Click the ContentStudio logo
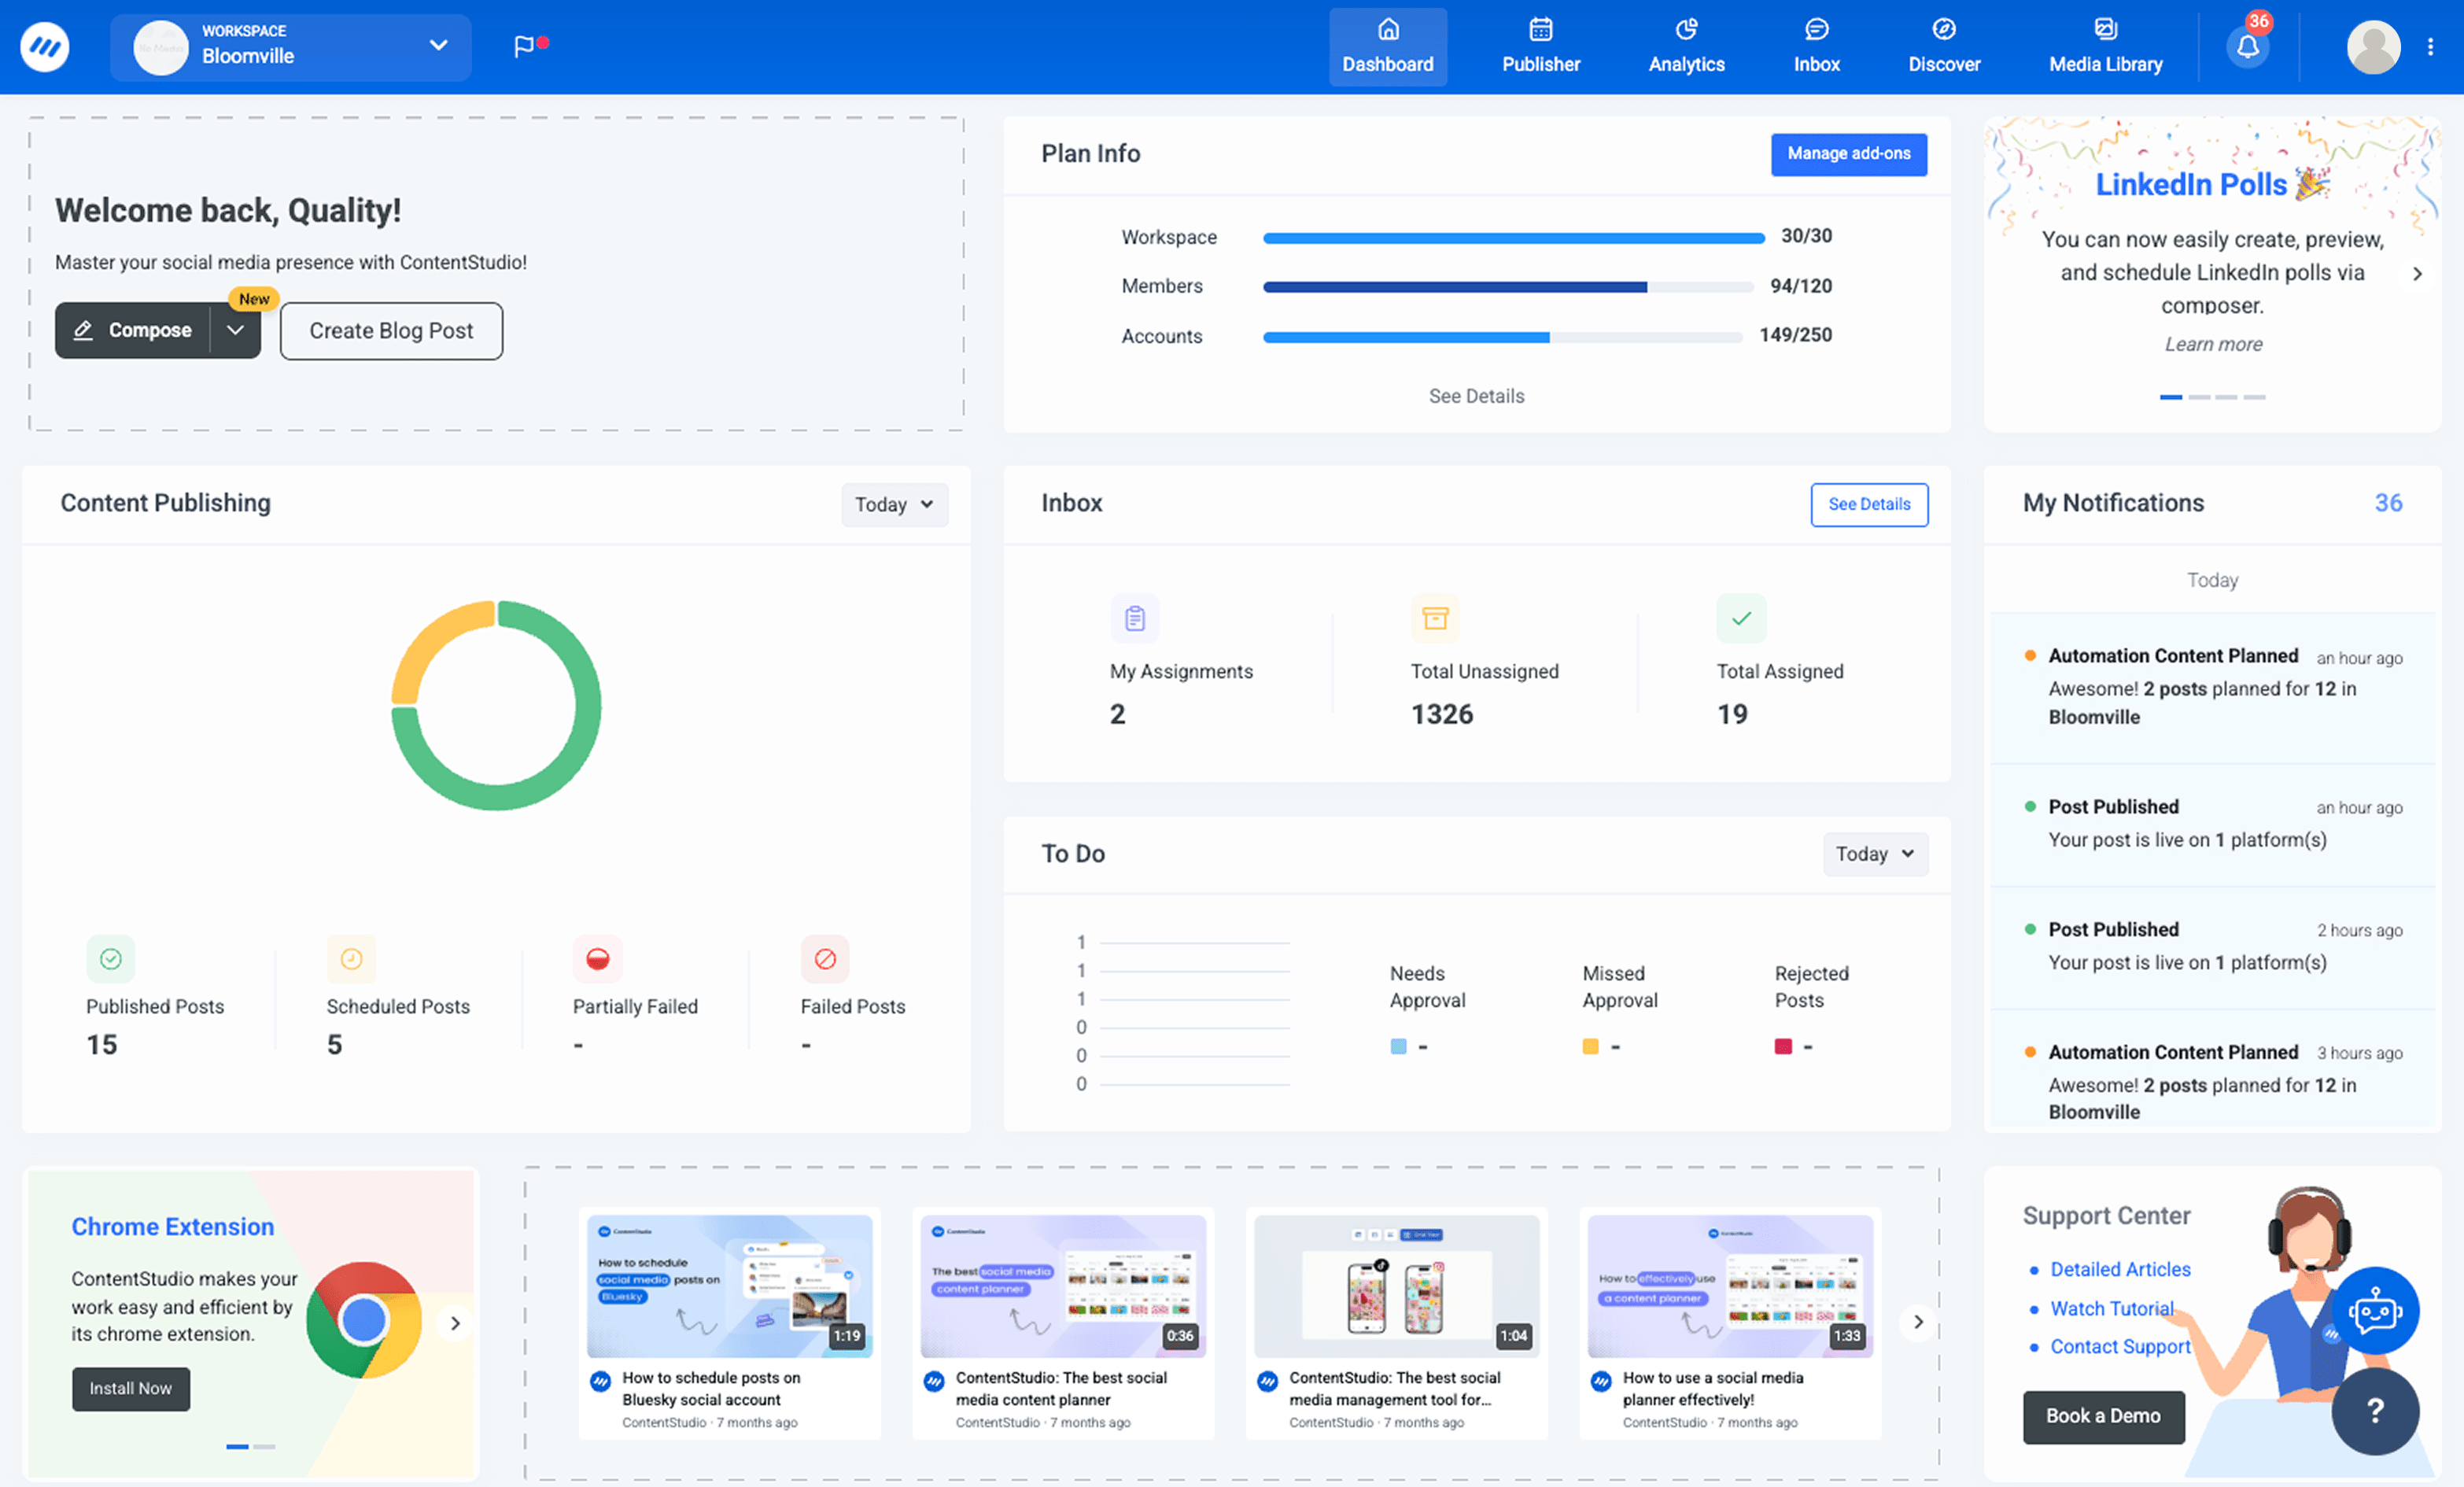 [44, 46]
